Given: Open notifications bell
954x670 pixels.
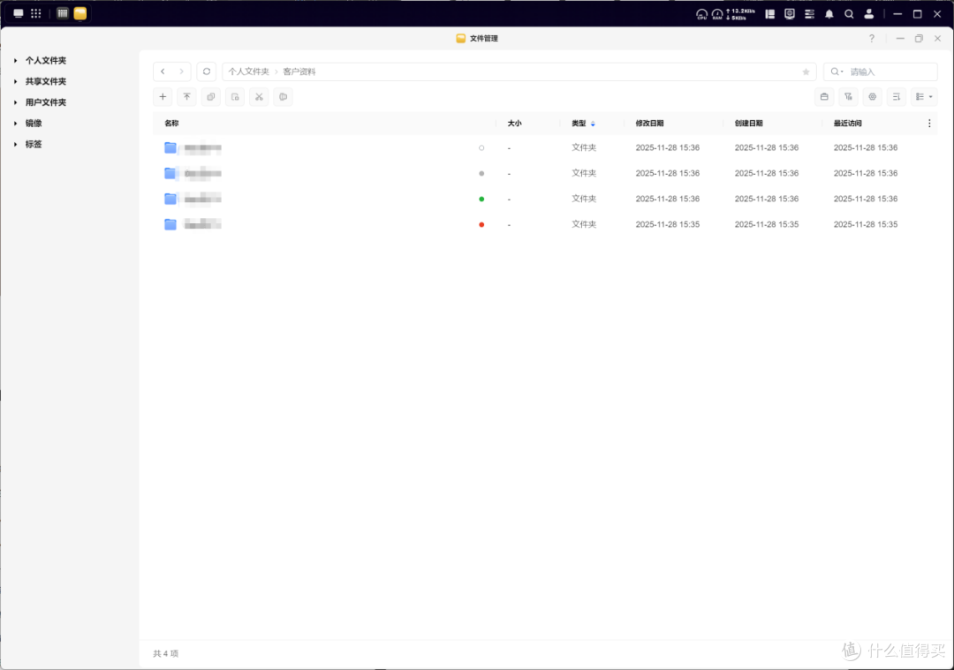Looking at the screenshot, I should point(829,14).
